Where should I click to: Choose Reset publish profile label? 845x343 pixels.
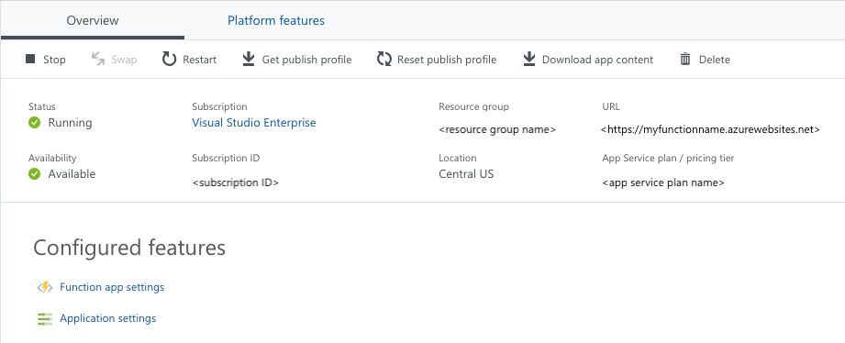tap(447, 60)
